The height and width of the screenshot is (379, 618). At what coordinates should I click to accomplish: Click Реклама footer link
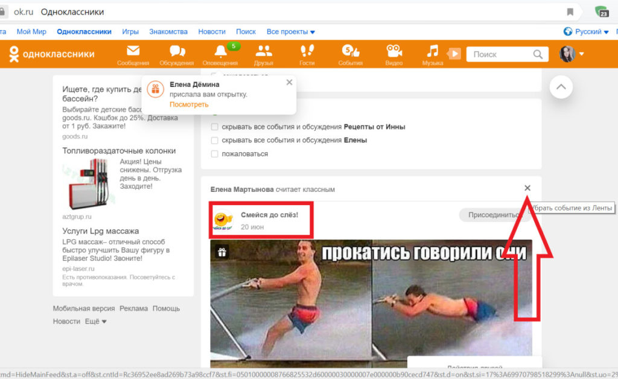pos(133,308)
